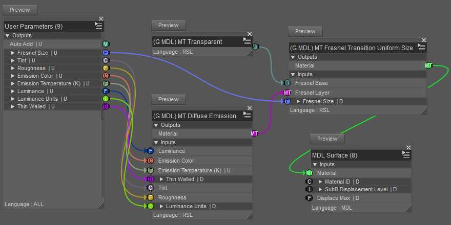Click the MT Diffuse Emission resize grip
Viewport: 451px width, 225px height.
pyautogui.click(x=250, y=217)
